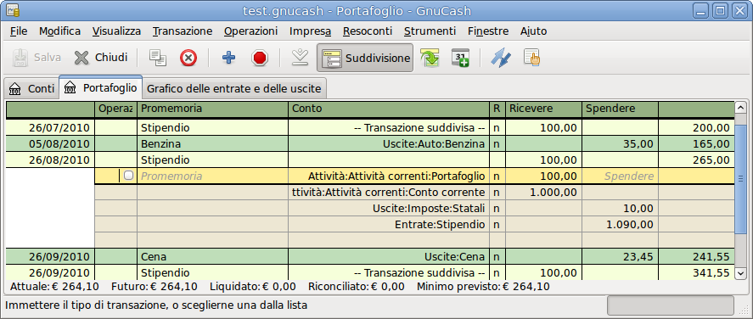Click the Spendere column header

620,109
